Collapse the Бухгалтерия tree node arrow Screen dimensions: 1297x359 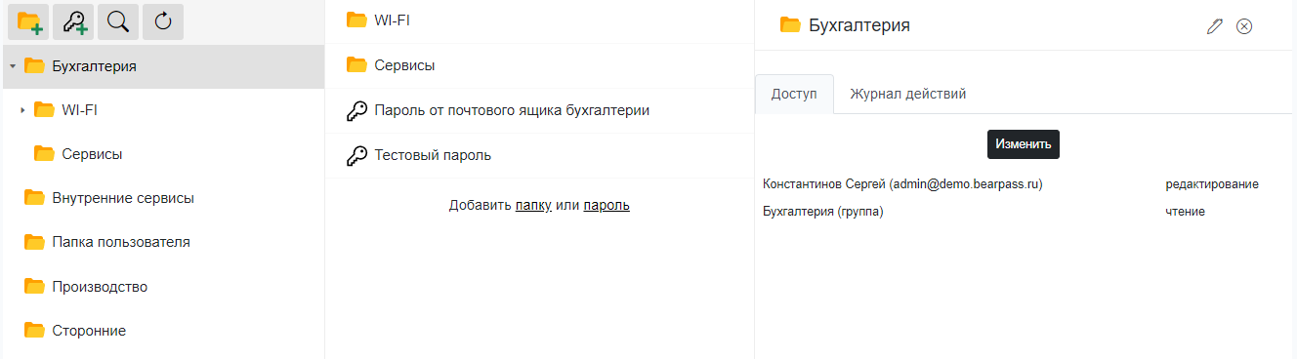12,66
